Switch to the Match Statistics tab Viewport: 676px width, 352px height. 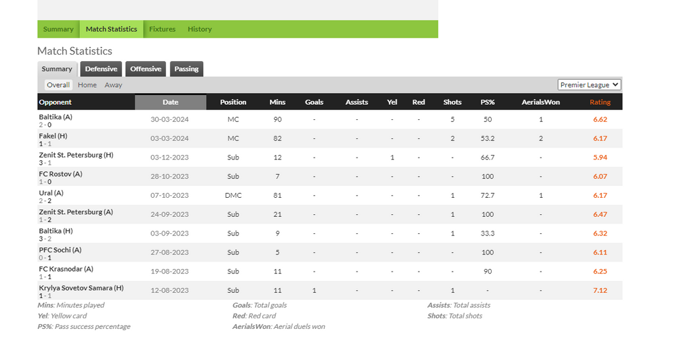pyautogui.click(x=111, y=29)
